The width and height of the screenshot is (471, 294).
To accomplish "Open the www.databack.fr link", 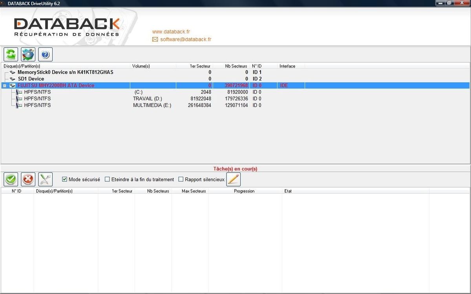I will [171, 32].
